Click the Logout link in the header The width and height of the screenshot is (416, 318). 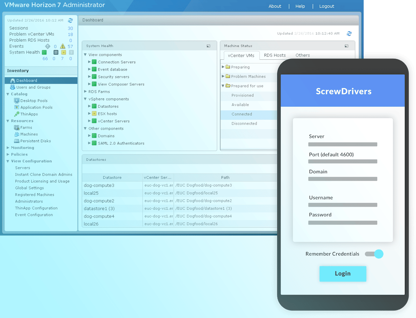326,6
